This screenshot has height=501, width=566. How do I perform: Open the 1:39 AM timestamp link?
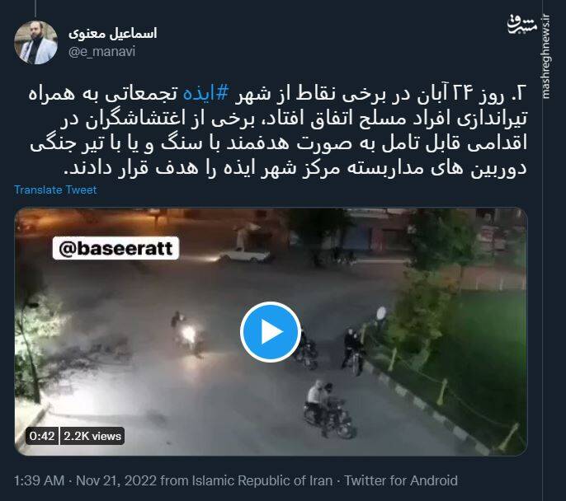coord(40,481)
